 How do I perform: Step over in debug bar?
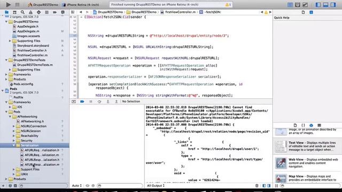(x=99, y=101)
